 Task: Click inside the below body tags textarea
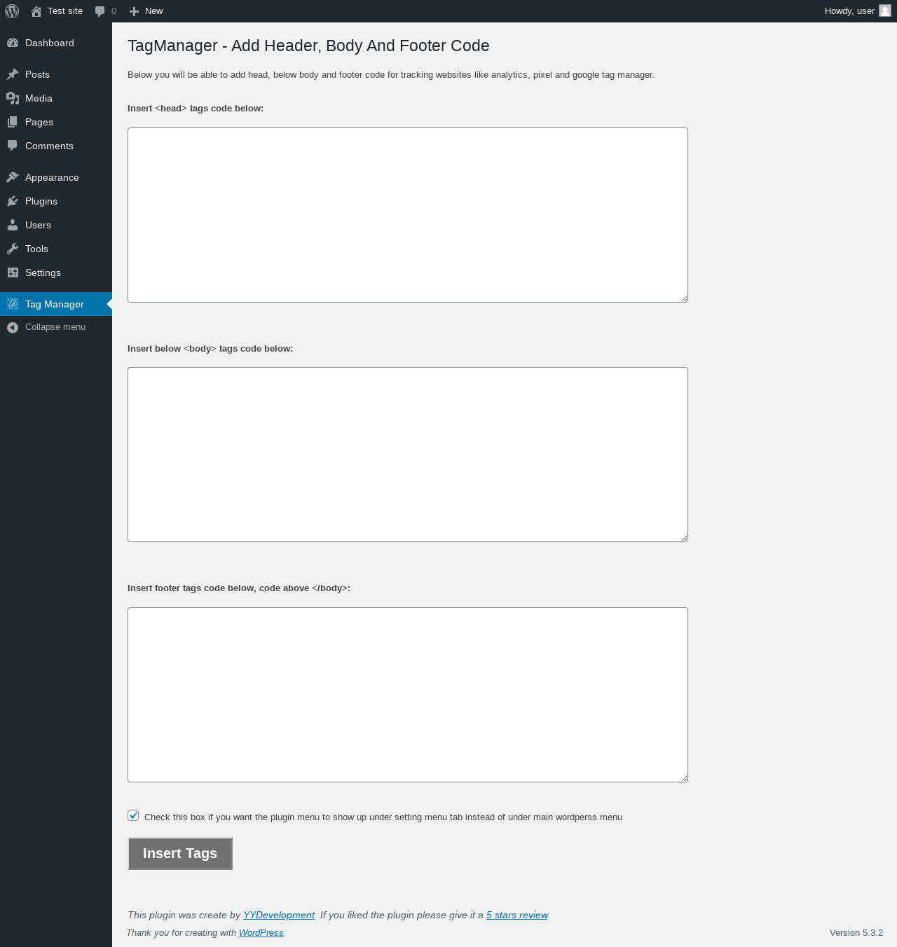408,455
